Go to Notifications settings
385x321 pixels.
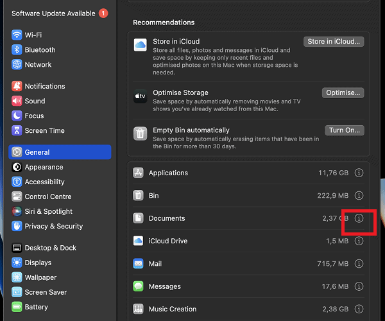pyautogui.click(x=44, y=86)
